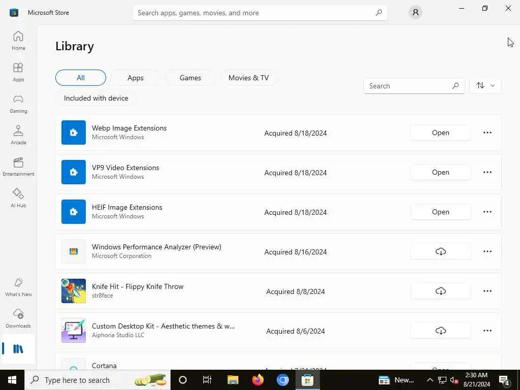
Task: Open the Downloads section in sidebar
Action: (x=18, y=319)
